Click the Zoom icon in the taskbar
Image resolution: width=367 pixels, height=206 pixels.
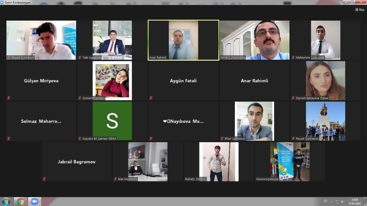click(x=35, y=201)
